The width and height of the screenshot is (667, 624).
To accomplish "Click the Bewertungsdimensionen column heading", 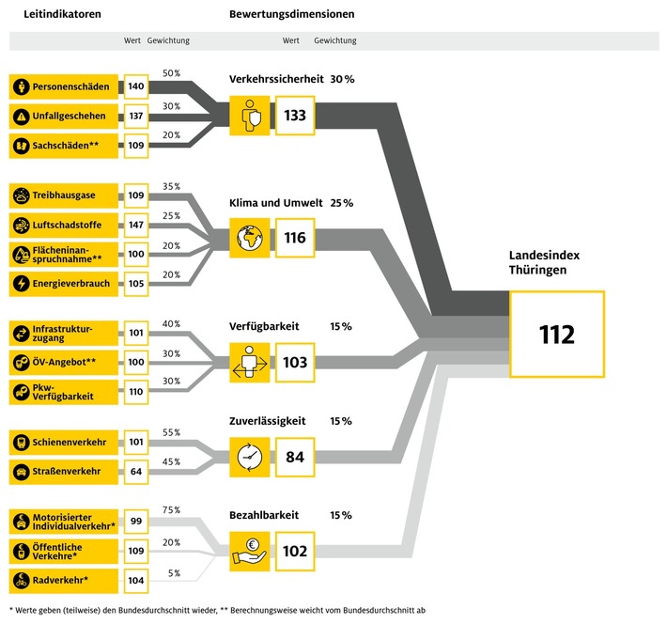I will 292,14.
